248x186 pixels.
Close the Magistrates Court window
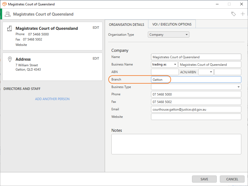coord(242,4)
